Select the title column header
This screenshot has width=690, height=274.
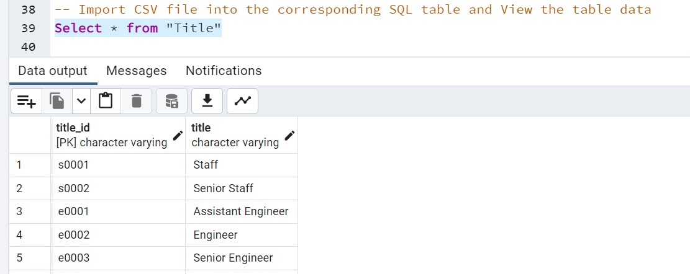242,135
